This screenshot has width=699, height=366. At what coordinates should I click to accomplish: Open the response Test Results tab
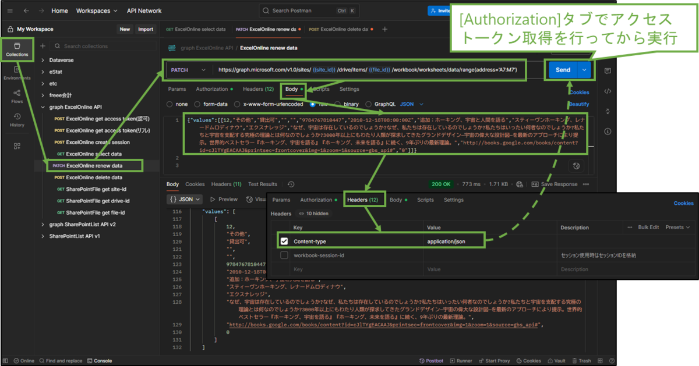263,184
